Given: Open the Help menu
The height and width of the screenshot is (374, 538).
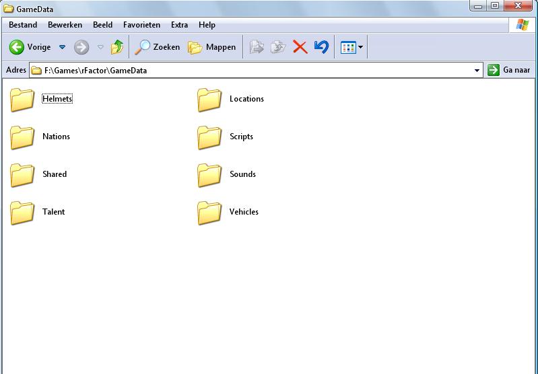Looking at the screenshot, I should [207, 25].
